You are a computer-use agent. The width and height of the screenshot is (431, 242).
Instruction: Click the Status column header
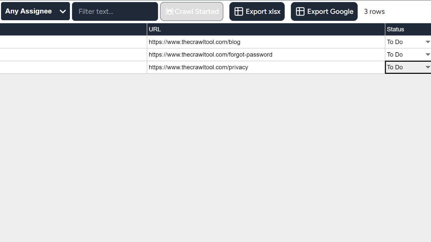tap(408, 29)
